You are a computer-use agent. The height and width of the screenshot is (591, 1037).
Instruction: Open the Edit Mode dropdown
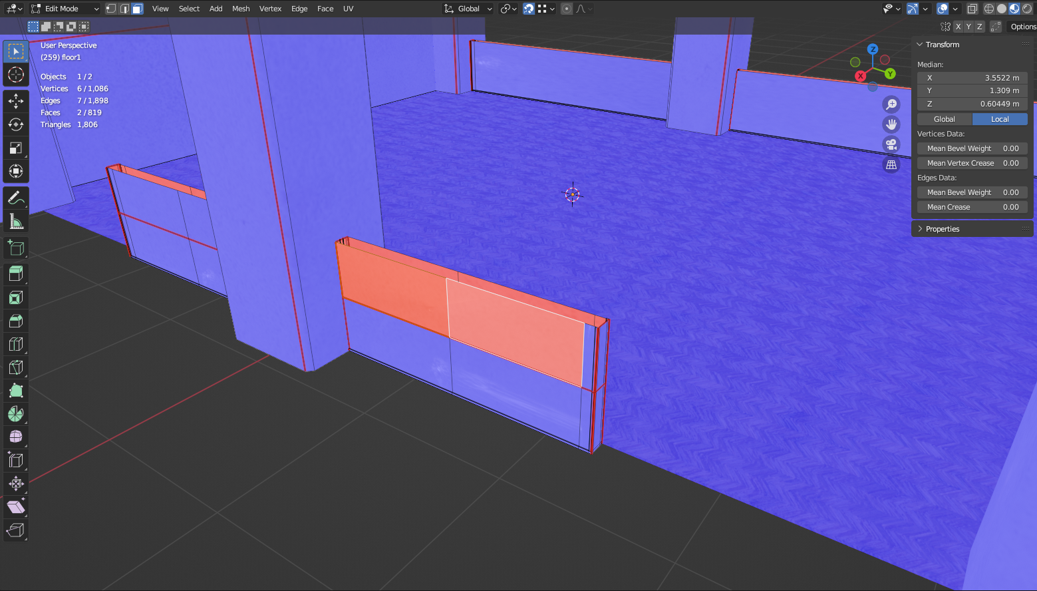pos(65,9)
